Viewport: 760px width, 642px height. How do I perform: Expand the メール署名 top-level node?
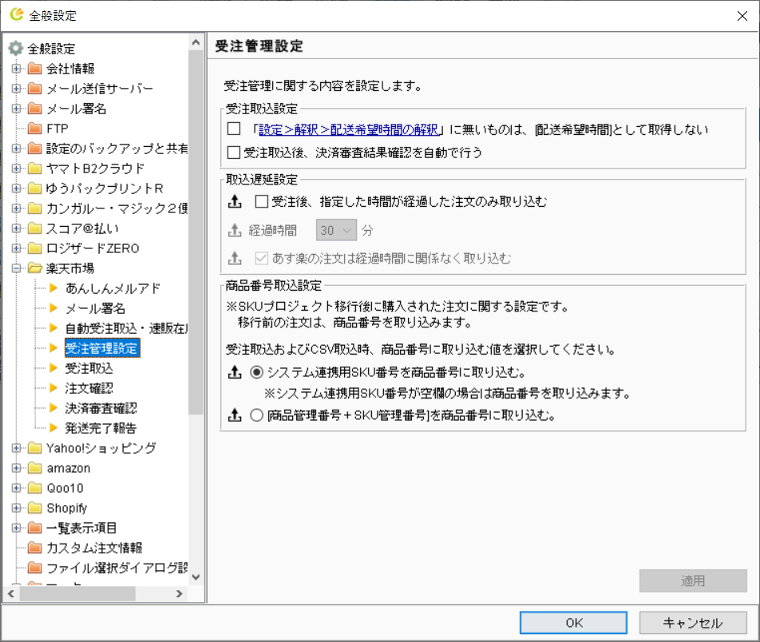tap(16, 108)
